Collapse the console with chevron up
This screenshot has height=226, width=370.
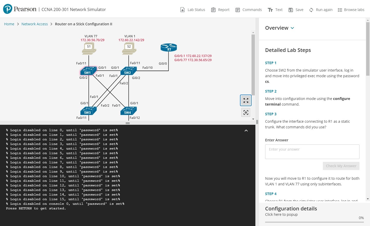pyautogui.click(x=246, y=131)
